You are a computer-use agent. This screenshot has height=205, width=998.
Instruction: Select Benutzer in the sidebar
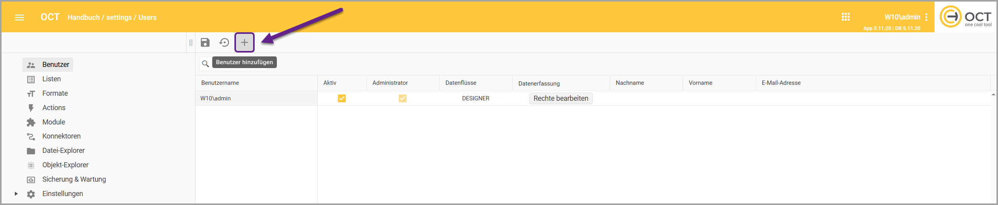pyautogui.click(x=55, y=65)
